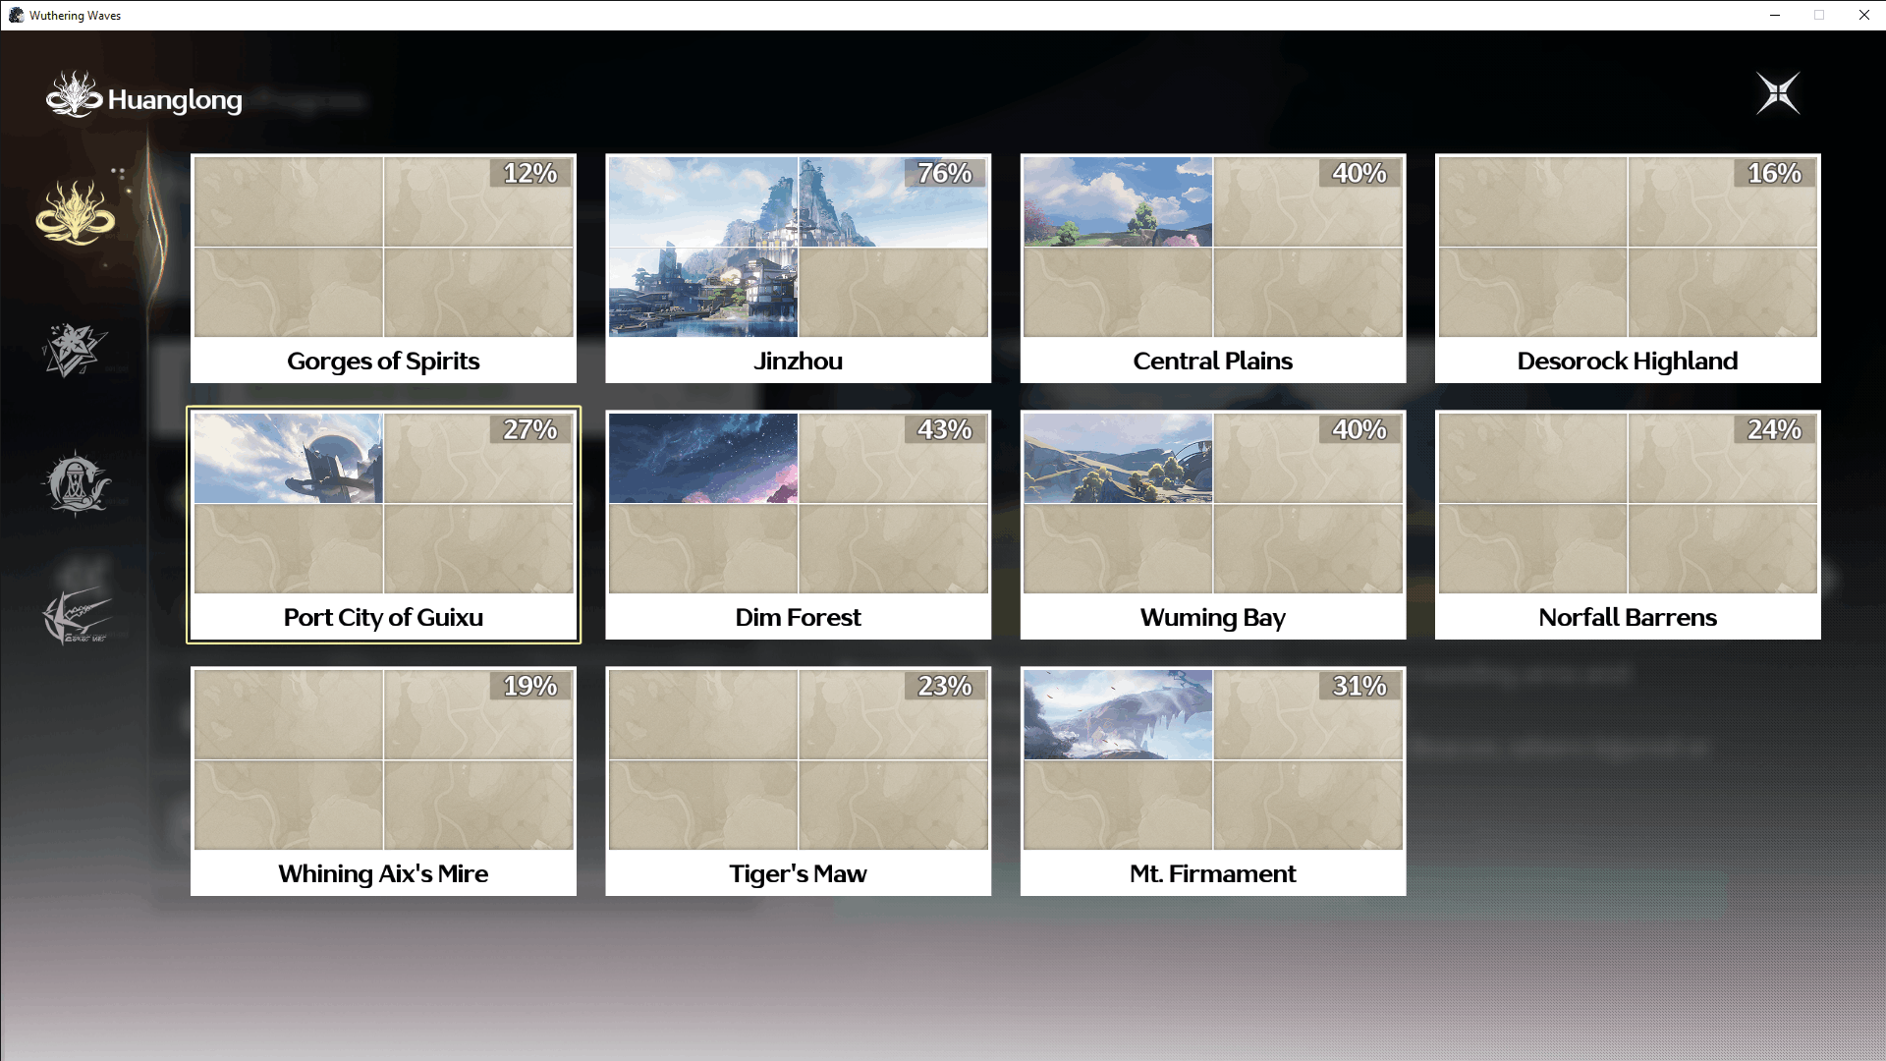Image resolution: width=1886 pixels, height=1061 pixels.
Task: Click the "Huanglong" region title text
Action: pyautogui.click(x=175, y=100)
